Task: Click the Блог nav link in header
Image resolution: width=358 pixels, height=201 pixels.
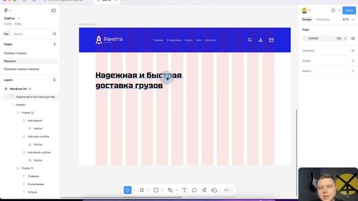Action: click(199, 40)
